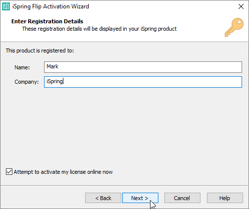Image resolution: width=249 pixels, height=209 pixels.
Task: Click the golden key icon
Action: point(234,27)
